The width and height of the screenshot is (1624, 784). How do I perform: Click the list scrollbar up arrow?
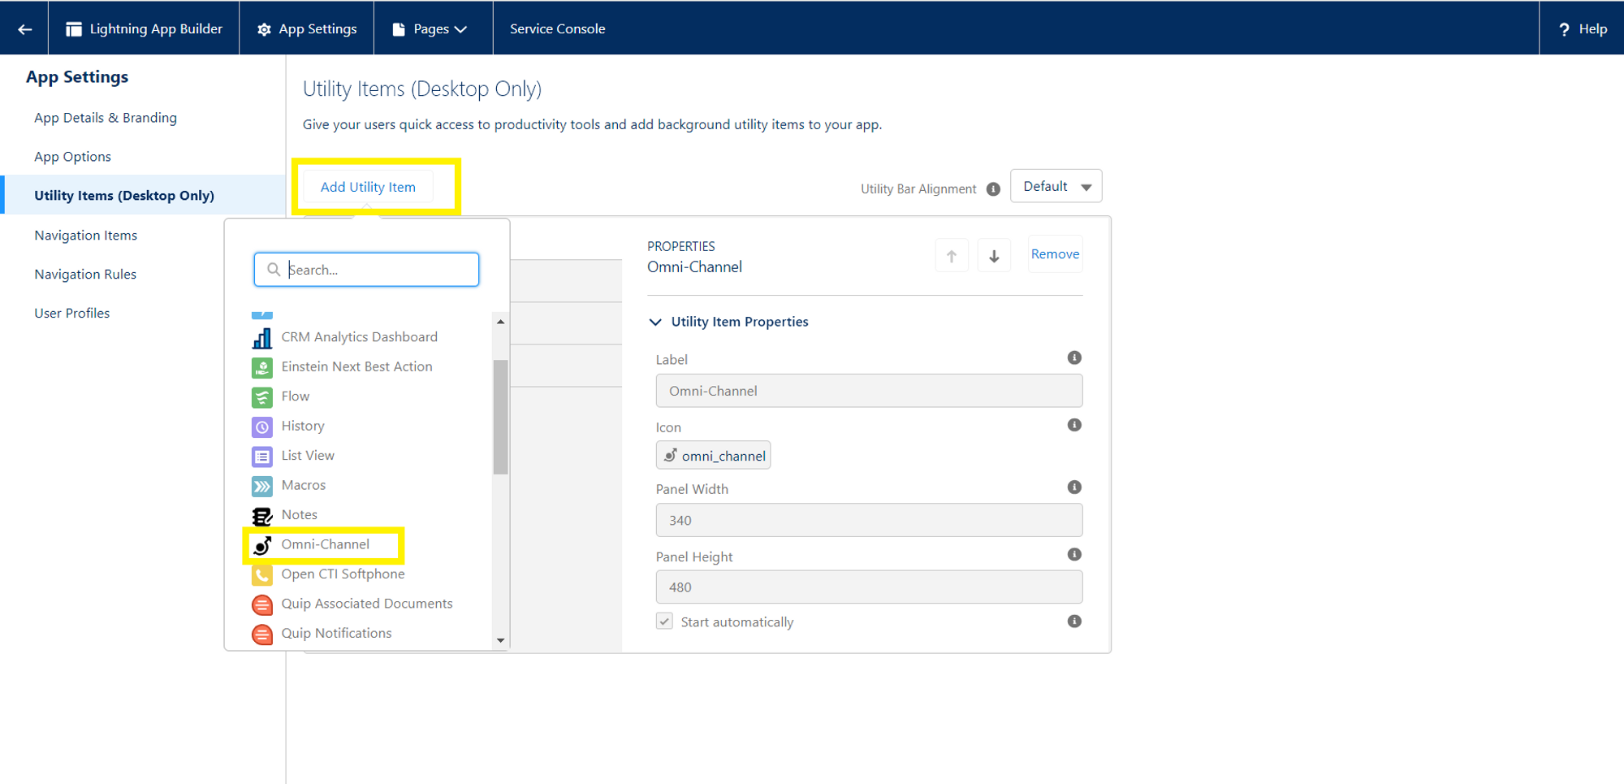click(500, 322)
